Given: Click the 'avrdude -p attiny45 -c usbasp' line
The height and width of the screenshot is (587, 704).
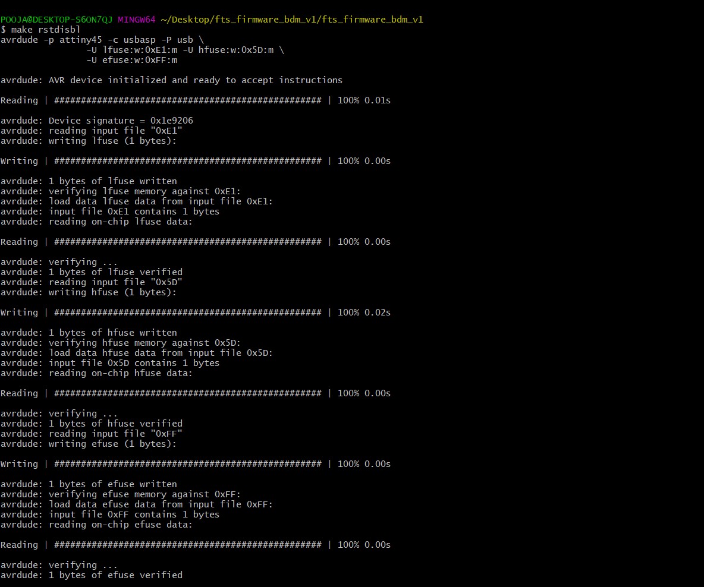Looking at the screenshot, I should (x=102, y=40).
